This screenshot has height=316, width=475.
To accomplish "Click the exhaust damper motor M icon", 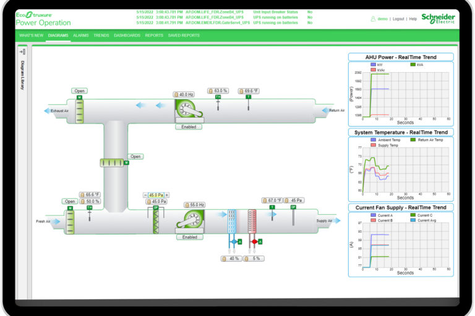I will (x=79, y=98).
